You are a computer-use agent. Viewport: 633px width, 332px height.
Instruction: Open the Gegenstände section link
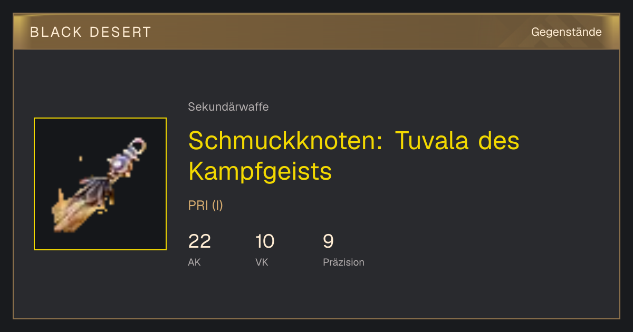pyautogui.click(x=566, y=32)
